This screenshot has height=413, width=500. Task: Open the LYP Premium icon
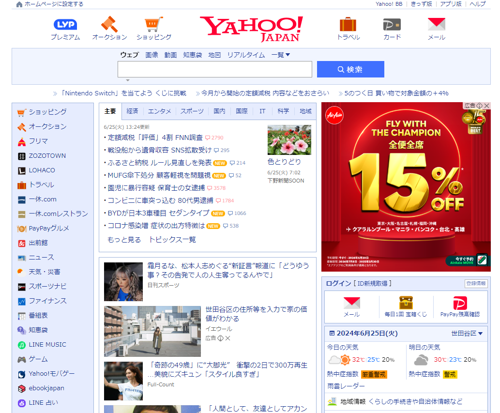[65, 25]
